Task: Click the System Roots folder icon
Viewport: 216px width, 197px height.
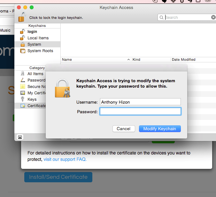Action: pyautogui.click(x=23, y=51)
